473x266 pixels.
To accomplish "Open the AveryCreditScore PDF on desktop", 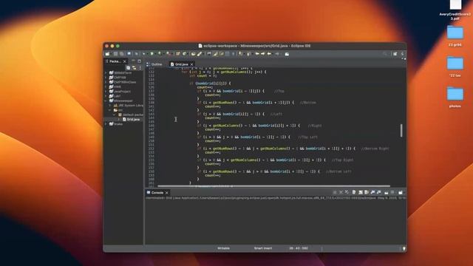I will tap(455, 9).
